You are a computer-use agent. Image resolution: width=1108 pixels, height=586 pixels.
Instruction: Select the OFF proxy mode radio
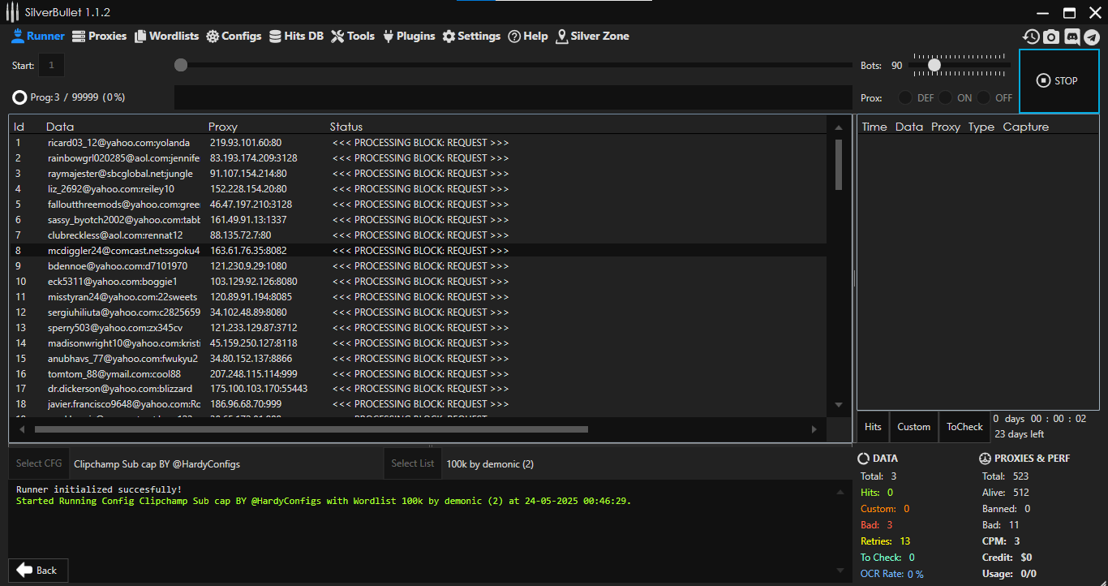[983, 97]
